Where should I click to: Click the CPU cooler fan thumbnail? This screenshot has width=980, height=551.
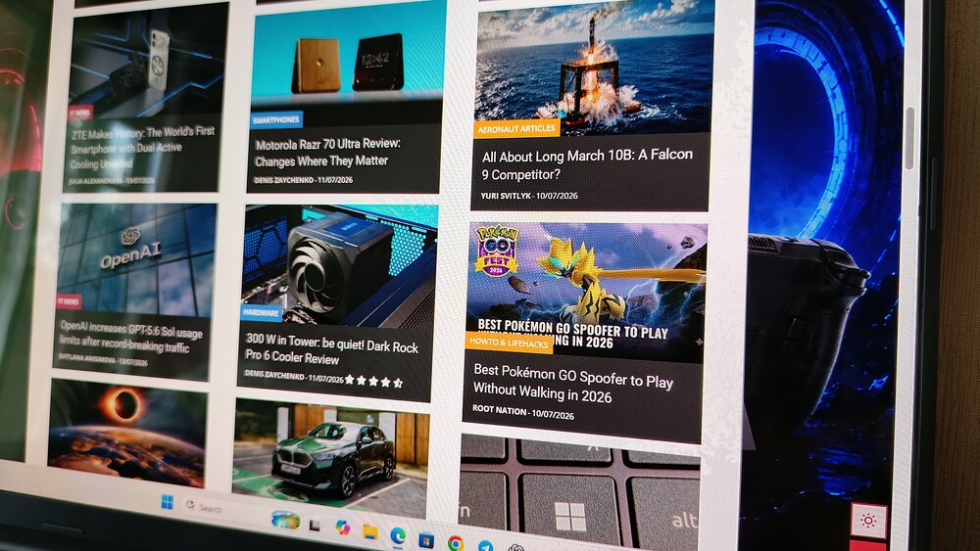(x=339, y=265)
